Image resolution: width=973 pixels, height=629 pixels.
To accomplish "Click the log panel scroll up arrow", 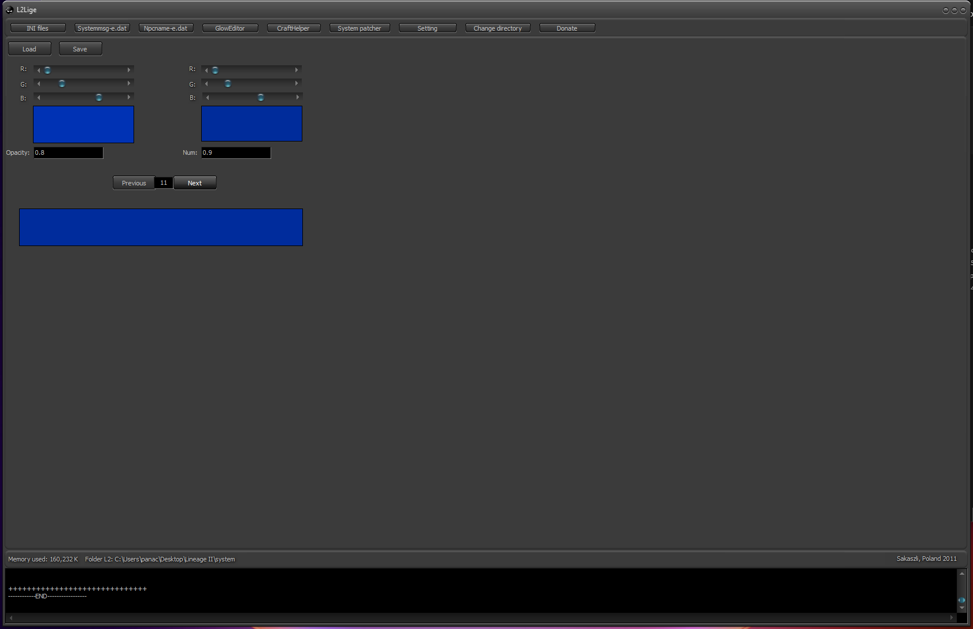I will pos(962,574).
